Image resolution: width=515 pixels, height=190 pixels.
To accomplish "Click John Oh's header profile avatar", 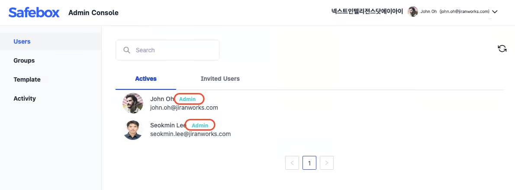I will [413, 12].
